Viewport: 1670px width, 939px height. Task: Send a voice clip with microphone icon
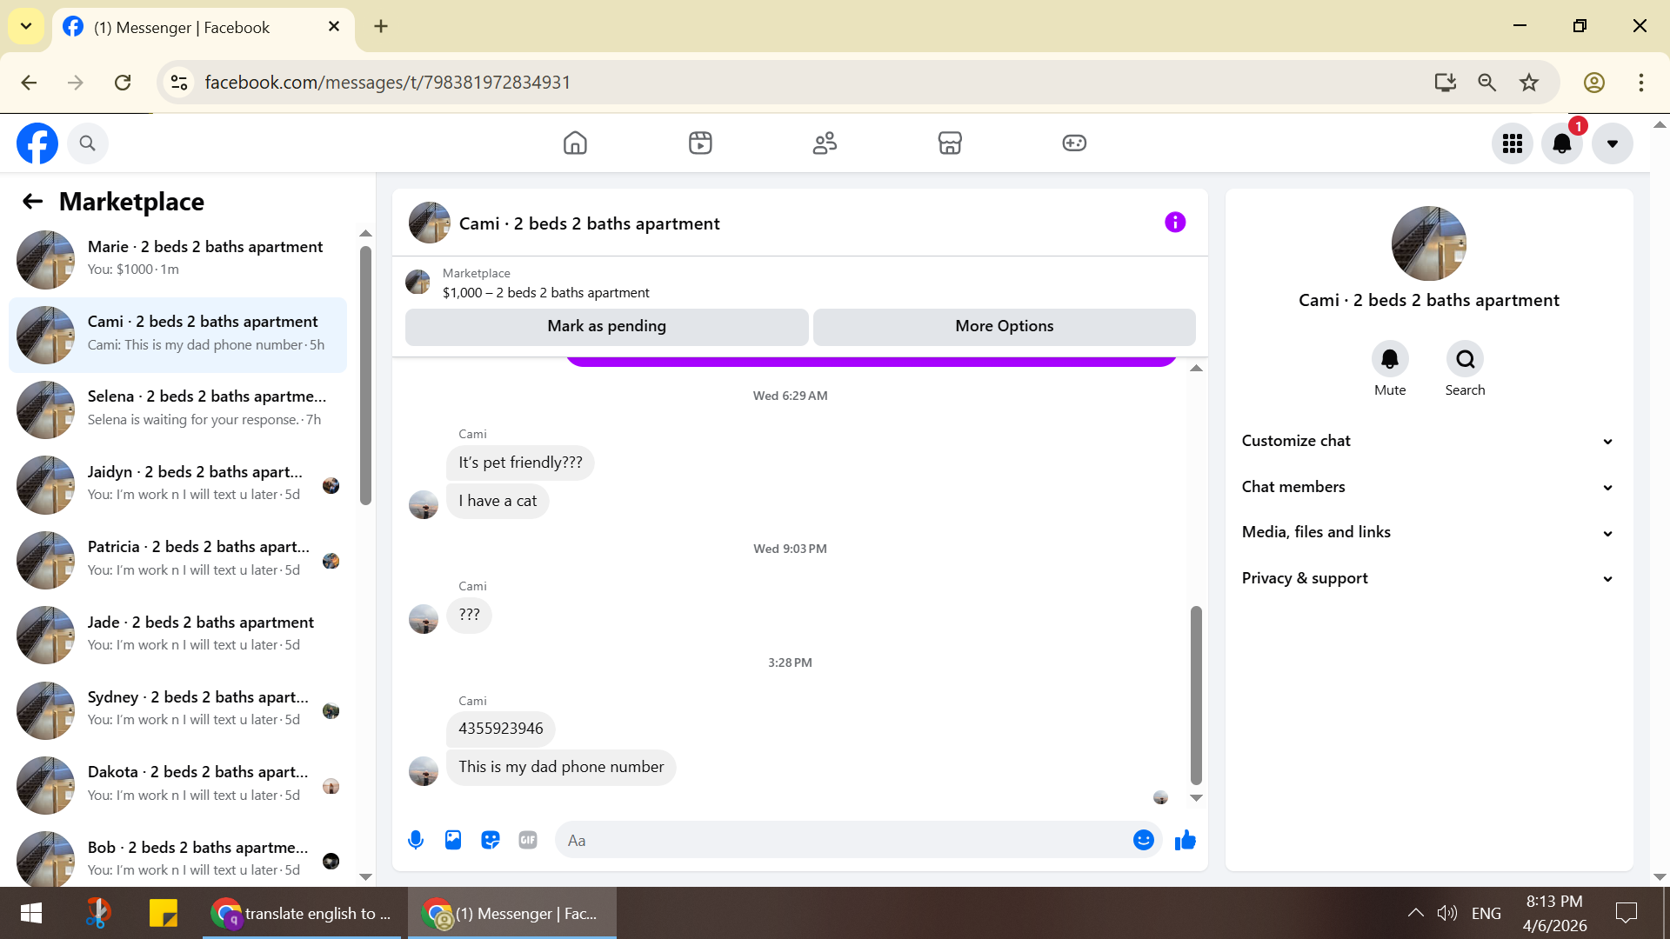(x=416, y=840)
